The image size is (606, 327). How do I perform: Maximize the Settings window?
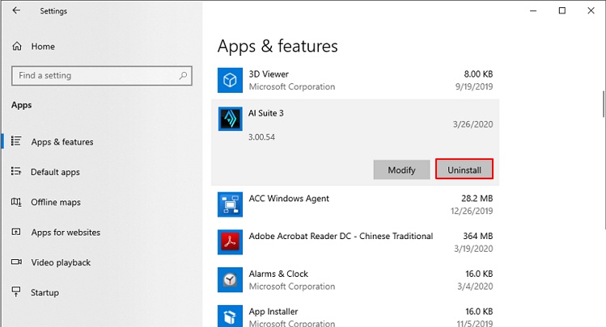562,10
